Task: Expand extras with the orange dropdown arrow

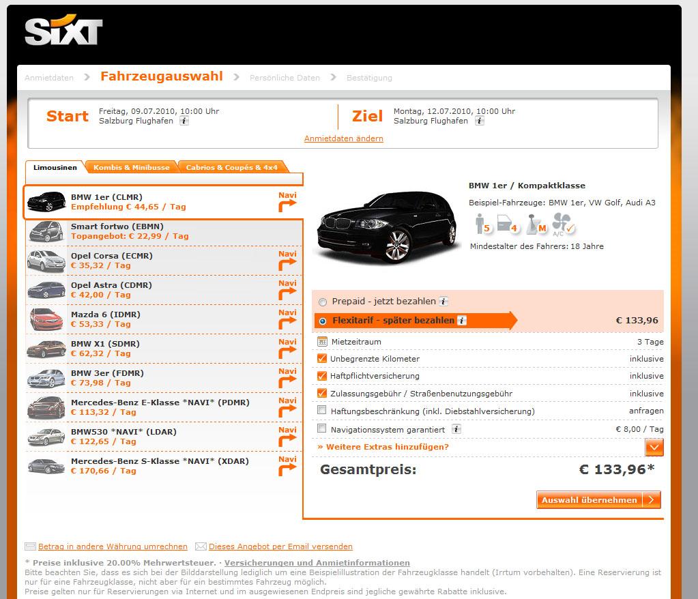Action: tap(654, 448)
